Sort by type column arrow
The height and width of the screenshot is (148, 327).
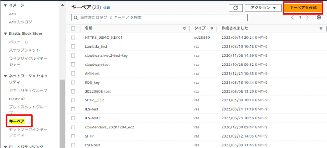[212, 29]
